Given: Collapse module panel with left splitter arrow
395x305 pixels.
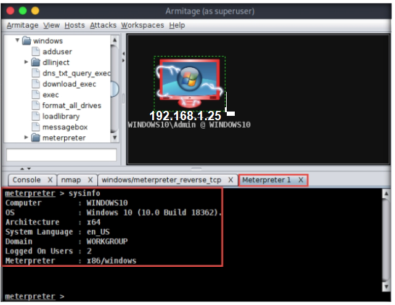Looking at the screenshot, I should (123, 54).
